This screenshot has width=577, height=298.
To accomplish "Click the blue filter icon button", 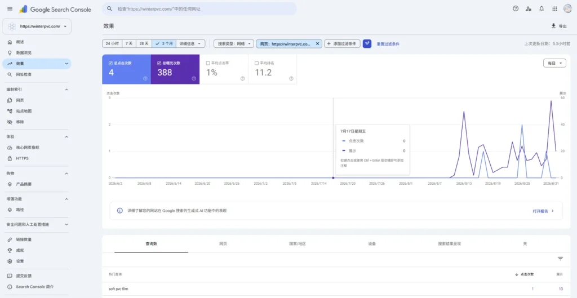I will click(367, 44).
